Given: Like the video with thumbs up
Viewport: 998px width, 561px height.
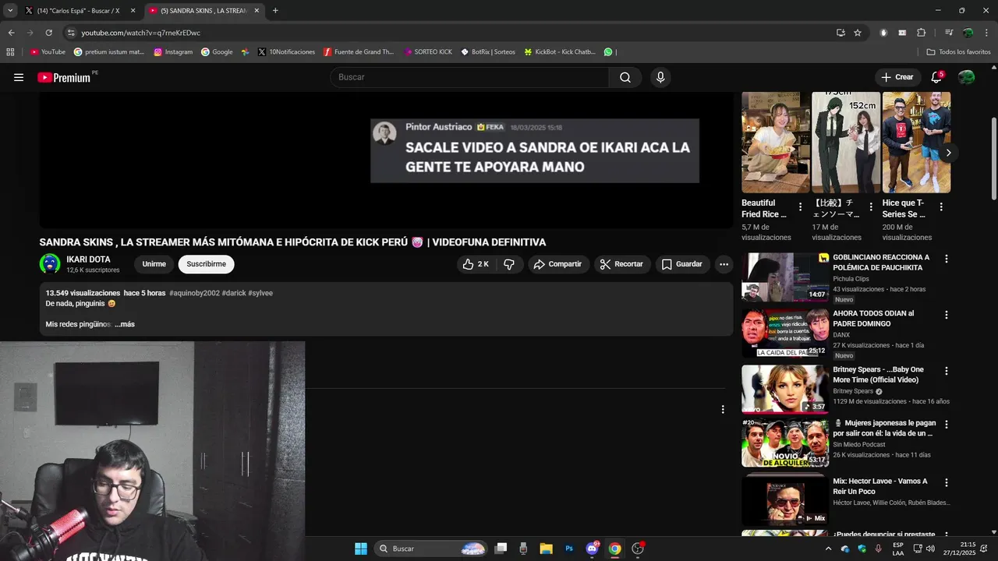Looking at the screenshot, I should click(x=476, y=264).
